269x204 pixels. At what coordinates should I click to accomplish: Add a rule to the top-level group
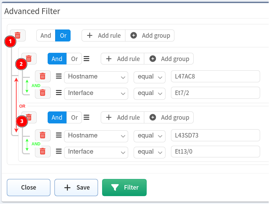point(103,36)
